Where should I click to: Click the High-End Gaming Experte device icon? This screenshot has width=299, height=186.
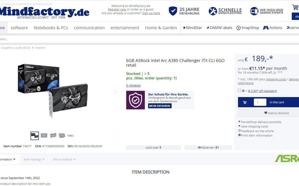pyautogui.click(x=254, y=11)
